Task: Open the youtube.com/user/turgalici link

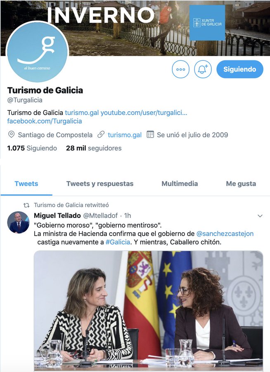Action: pos(144,112)
